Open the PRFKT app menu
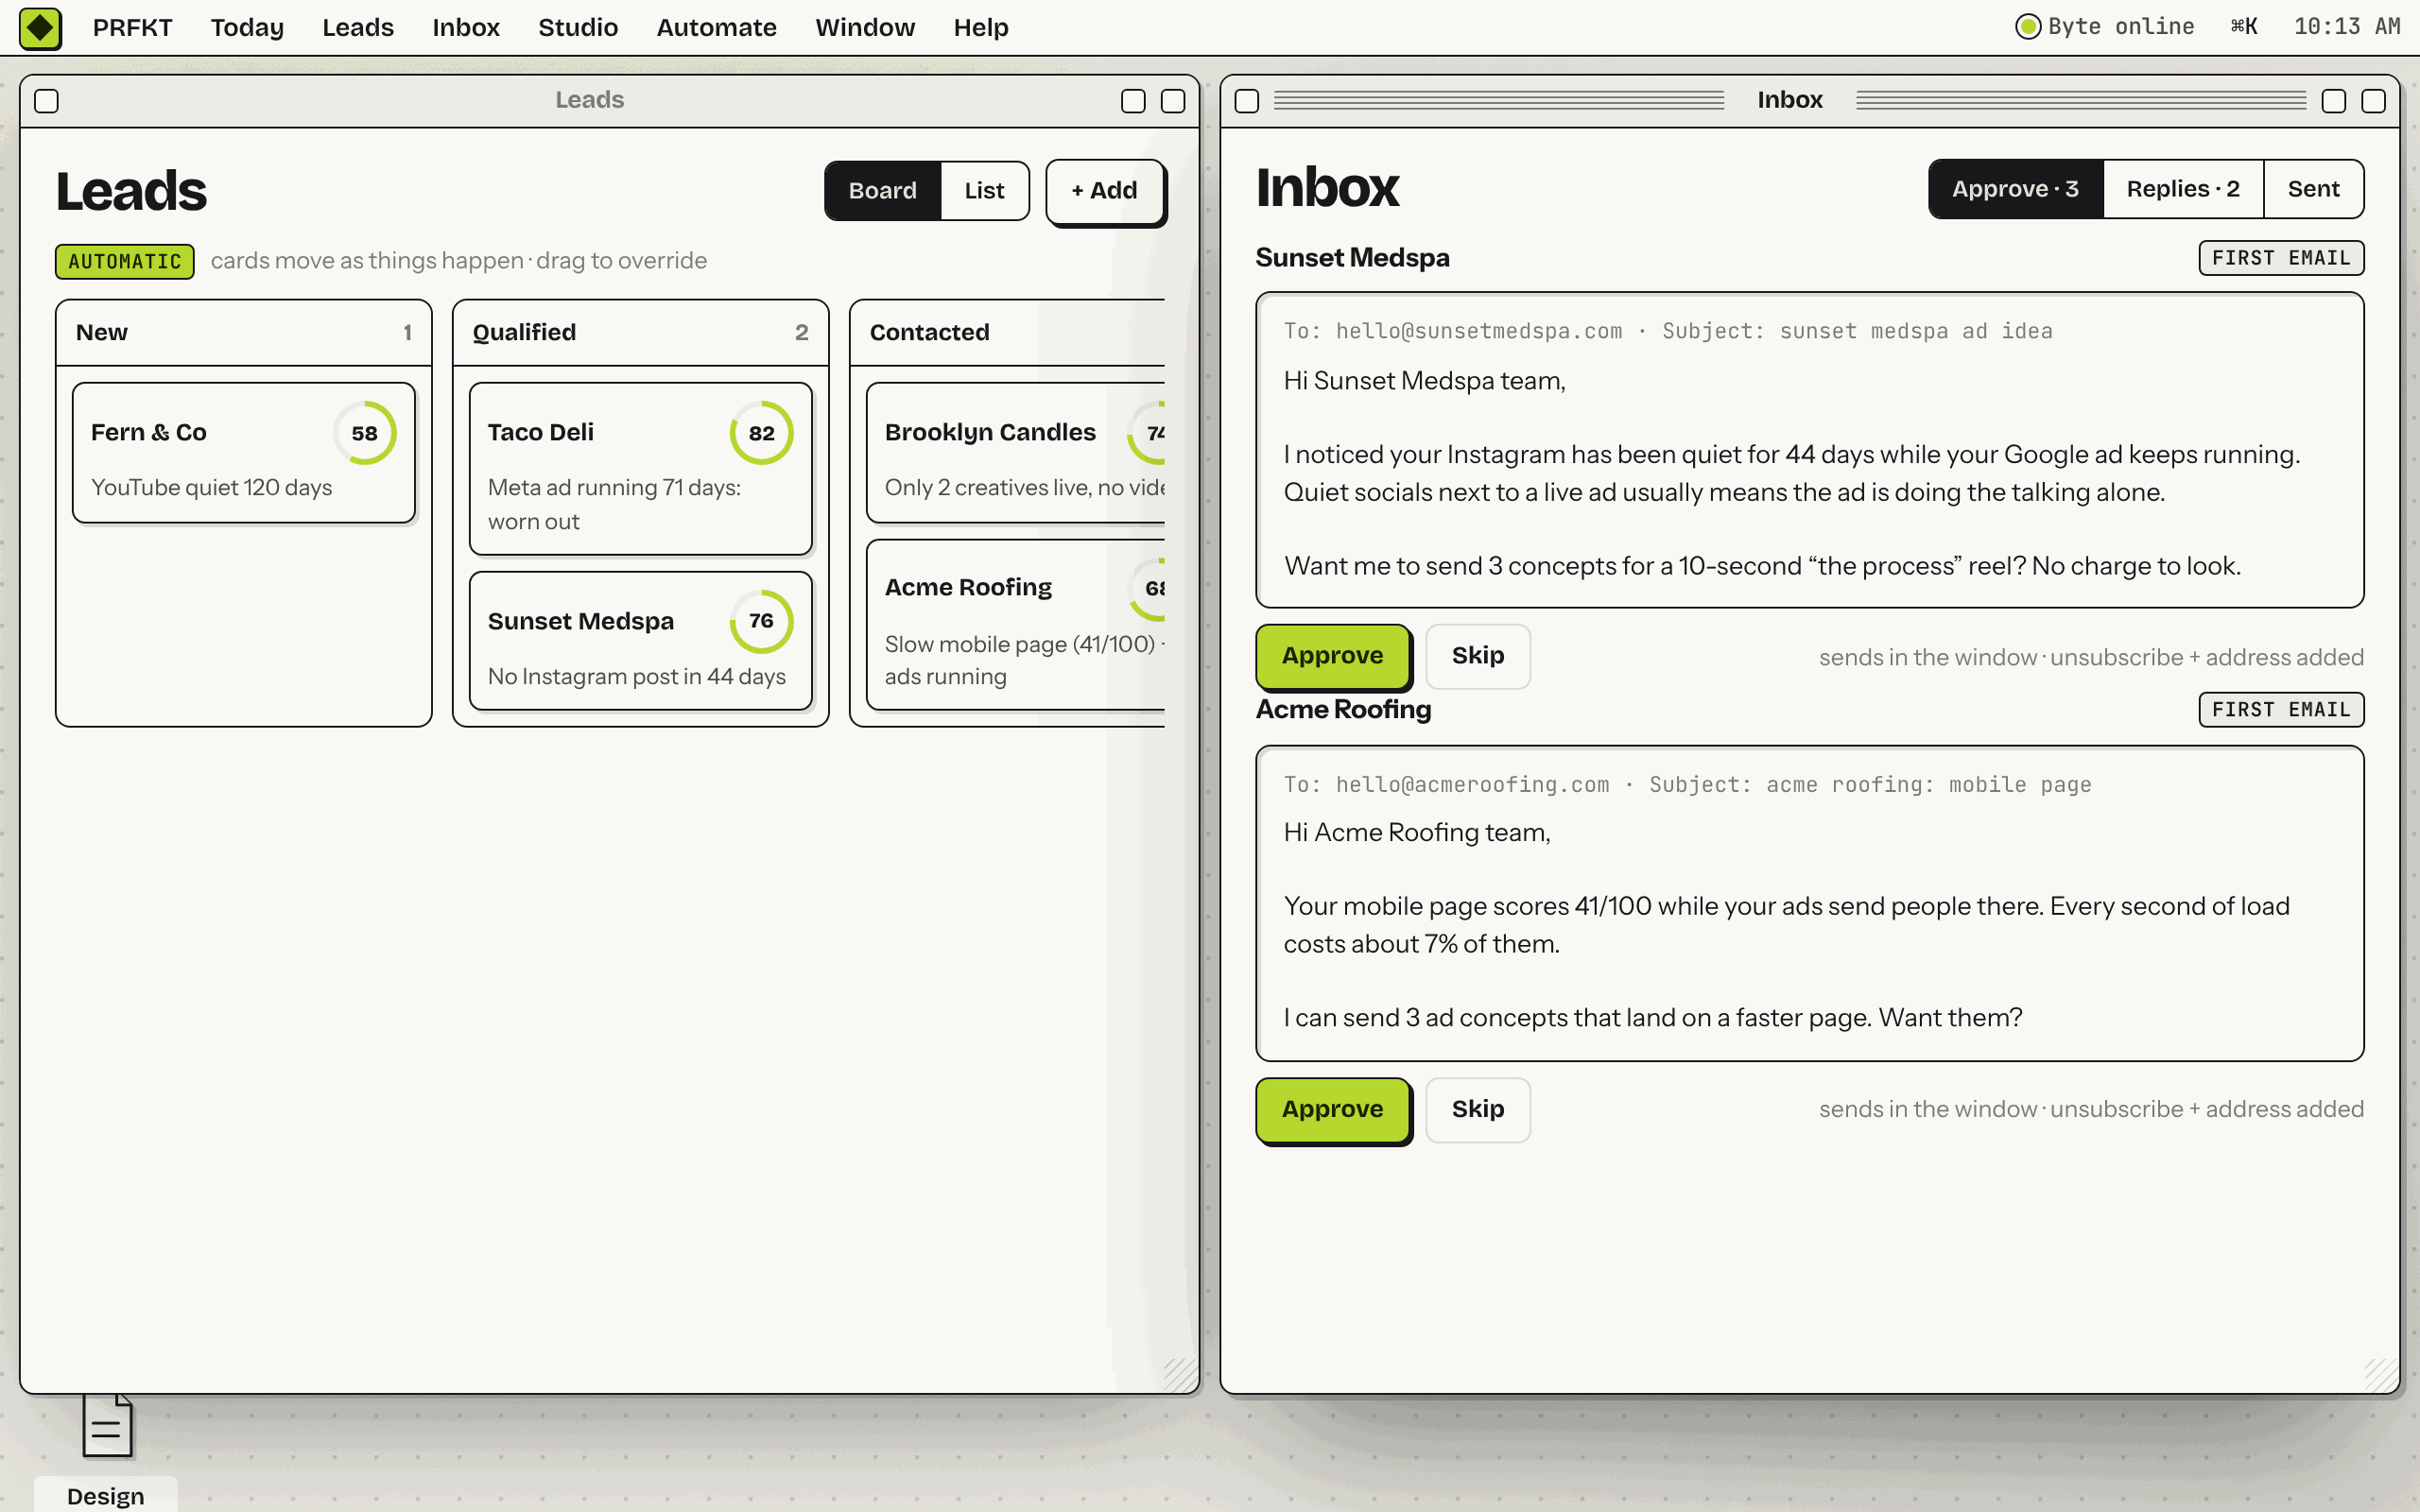The image size is (2420, 1512). pyautogui.click(x=132, y=27)
